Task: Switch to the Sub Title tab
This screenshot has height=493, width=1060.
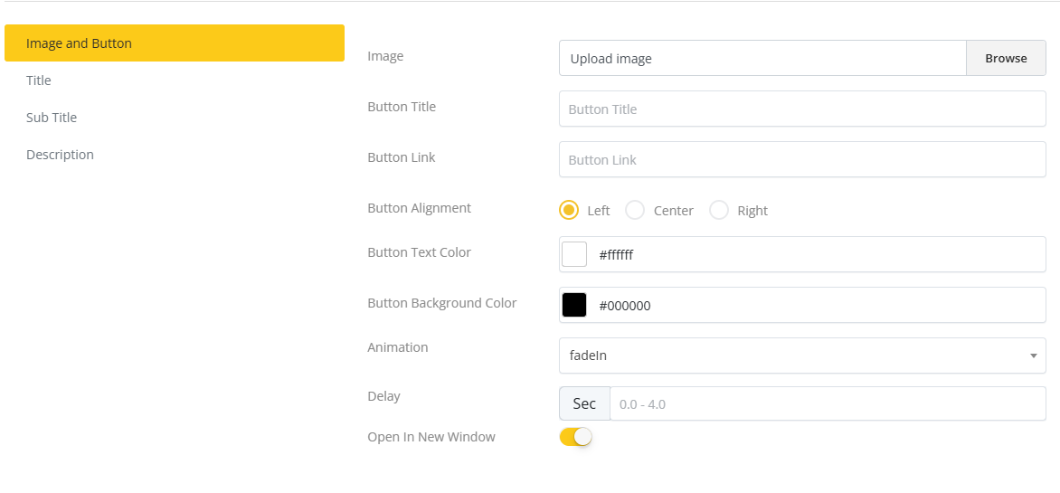Action: (x=52, y=118)
